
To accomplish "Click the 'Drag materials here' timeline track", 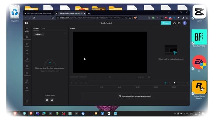I will coord(135,96).
